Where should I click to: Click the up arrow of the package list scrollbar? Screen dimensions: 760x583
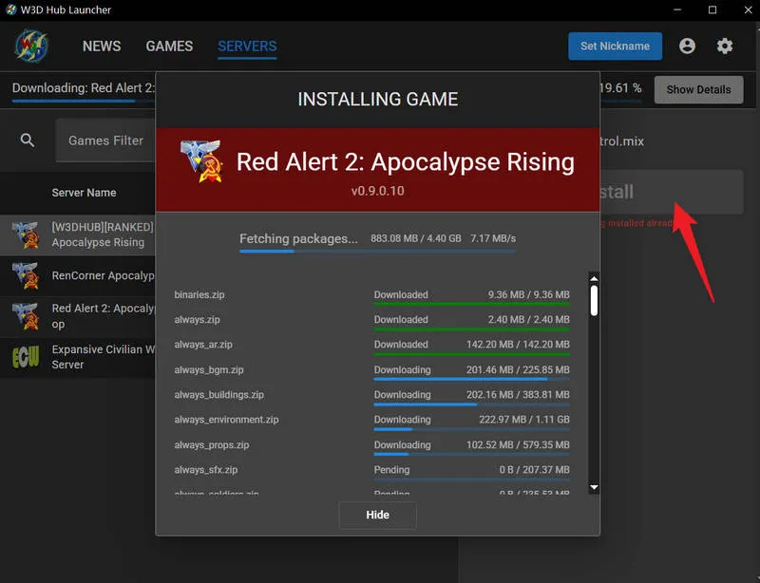[x=594, y=278]
